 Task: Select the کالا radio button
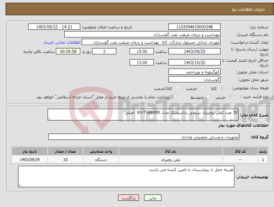tap(222, 88)
